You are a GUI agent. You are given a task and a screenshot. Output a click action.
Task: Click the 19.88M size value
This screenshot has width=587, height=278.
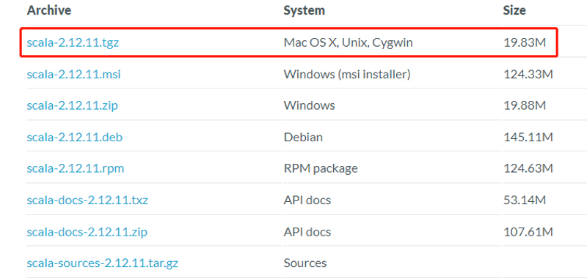525,105
